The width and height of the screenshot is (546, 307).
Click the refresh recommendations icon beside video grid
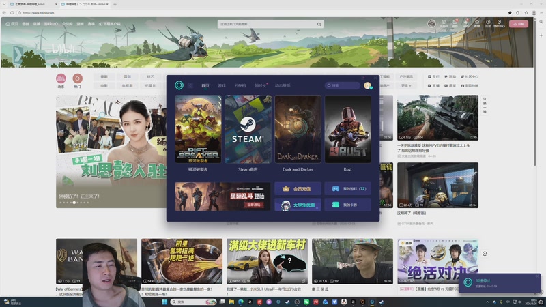tap(485, 99)
